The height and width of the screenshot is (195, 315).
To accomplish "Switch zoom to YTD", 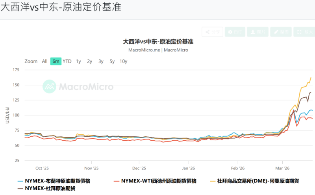I will point(67,61).
